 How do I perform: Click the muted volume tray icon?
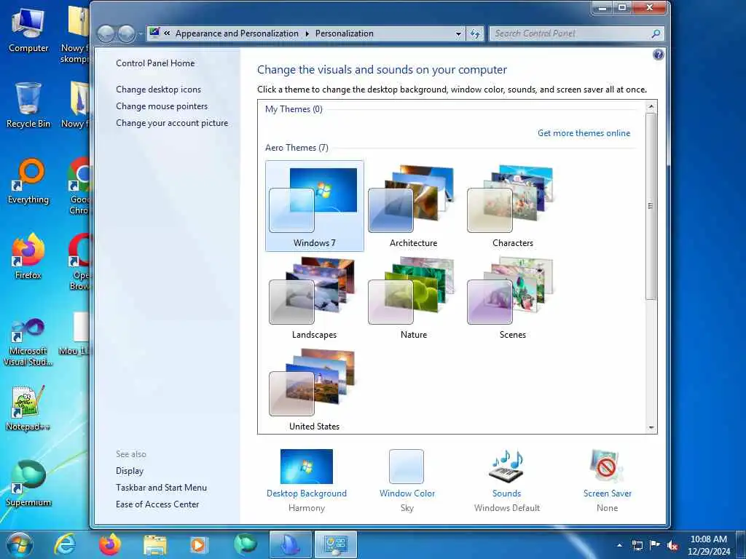pos(672,545)
